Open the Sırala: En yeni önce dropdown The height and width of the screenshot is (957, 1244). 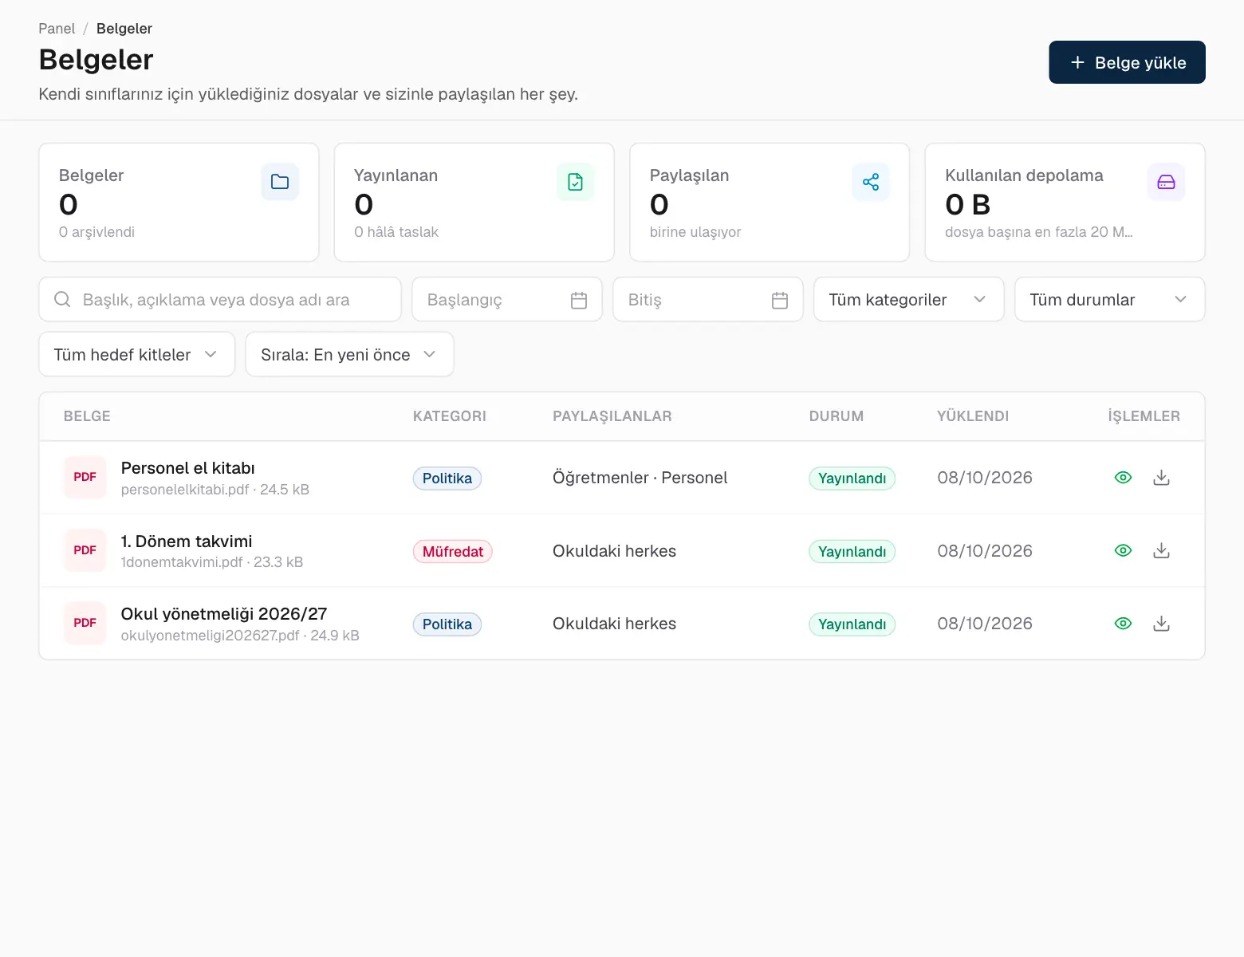[349, 354]
